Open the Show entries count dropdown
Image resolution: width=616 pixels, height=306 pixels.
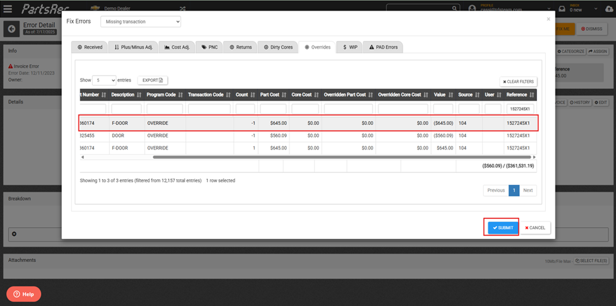(x=104, y=80)
